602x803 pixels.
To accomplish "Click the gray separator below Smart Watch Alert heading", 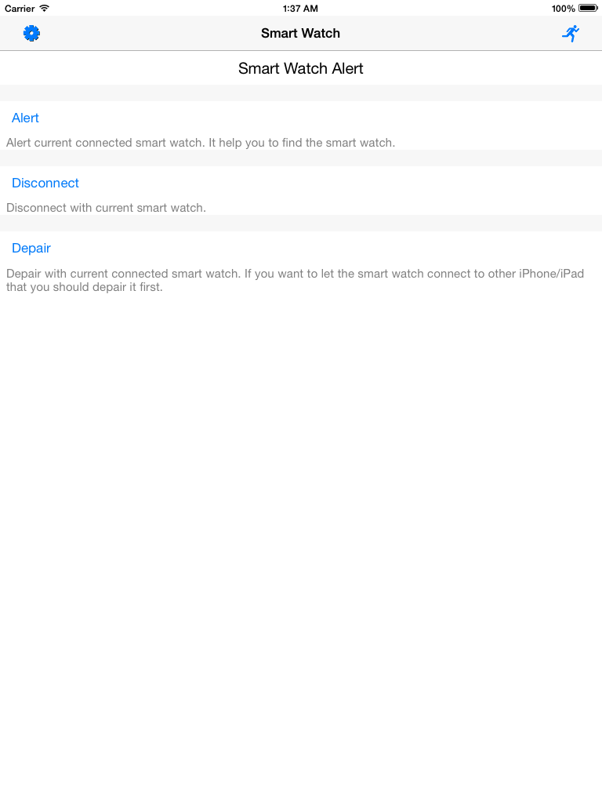I will pos(301,93).
